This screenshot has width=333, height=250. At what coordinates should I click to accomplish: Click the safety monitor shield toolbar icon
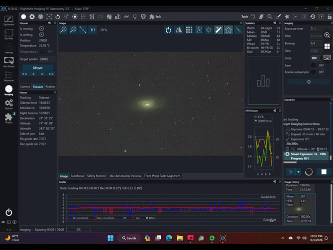tap(143, 16)
